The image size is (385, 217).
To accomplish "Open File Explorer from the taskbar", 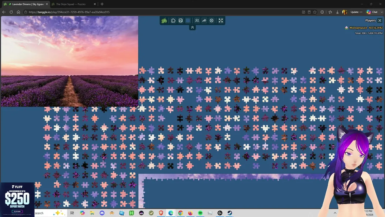I will [92, 213].
